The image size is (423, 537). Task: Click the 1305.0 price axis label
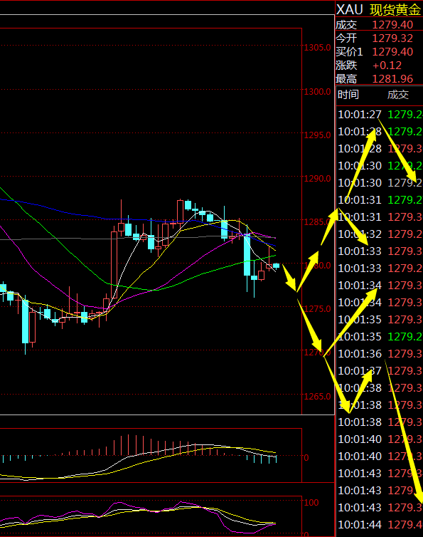point(317,47)
